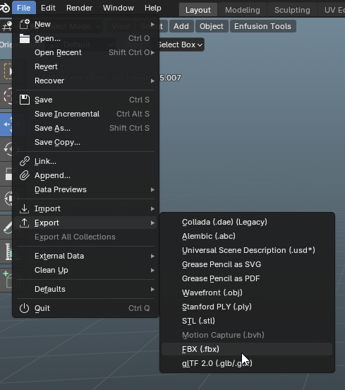
Task: Expand the Open Recent submenu
Action: [85, 52]
